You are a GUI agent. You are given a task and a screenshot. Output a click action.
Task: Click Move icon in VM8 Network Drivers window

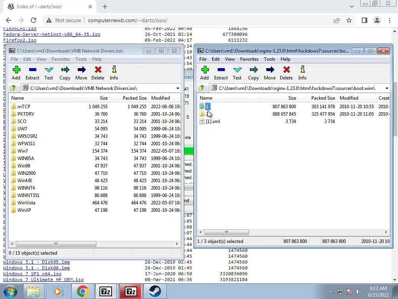tap(82, 70)
